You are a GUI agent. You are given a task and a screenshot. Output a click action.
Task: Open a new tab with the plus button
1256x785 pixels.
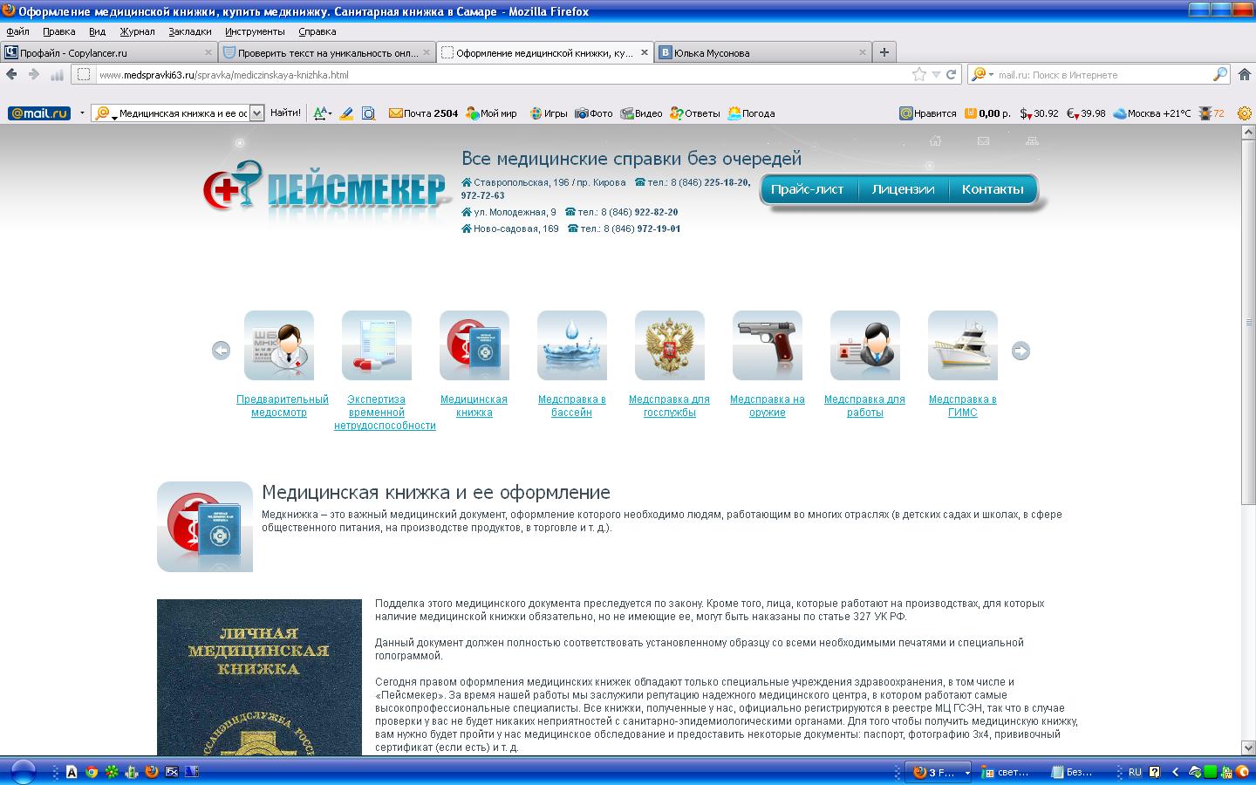pos(884,52)
